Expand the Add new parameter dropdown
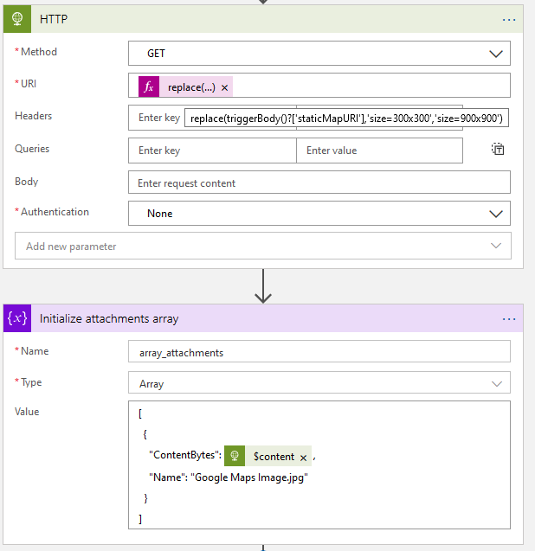The height and width of the screenshot is (551, 535). tap(496, 247)
